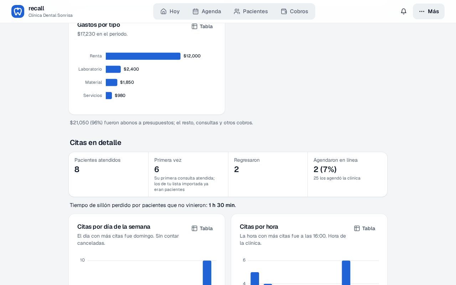Image resolution: width=456 pixels, height=285 pixels.
Task: Open the Pacientes tab
Action: (x=251, y=11)
